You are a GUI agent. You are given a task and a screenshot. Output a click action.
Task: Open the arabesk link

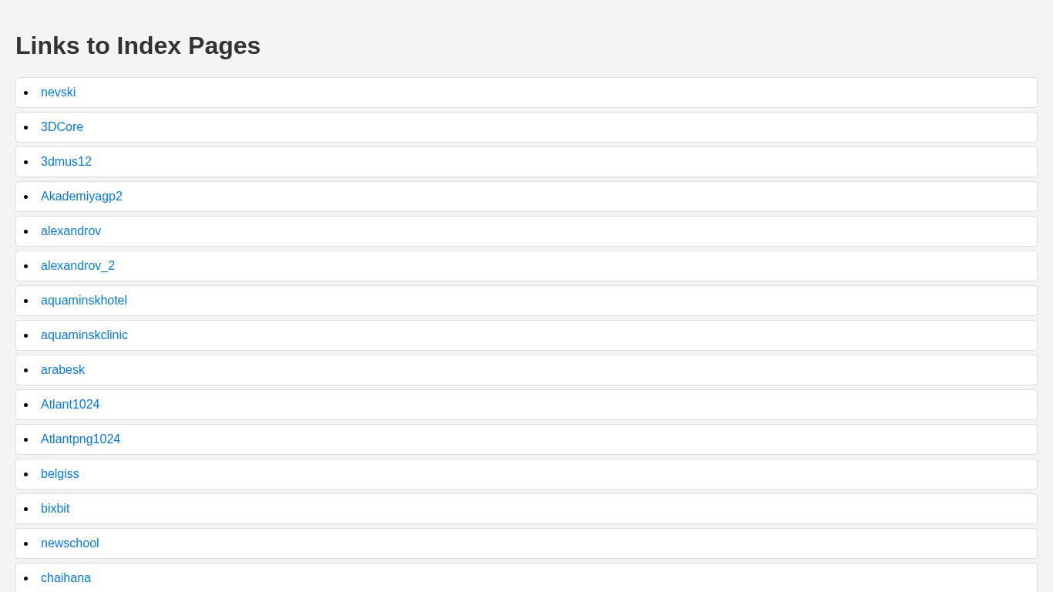(x=62, y=370)
